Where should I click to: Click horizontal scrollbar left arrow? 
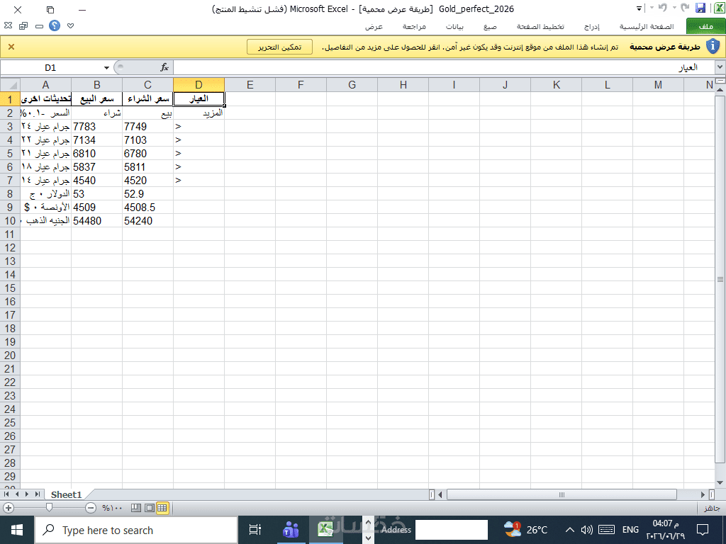(440, 494)
